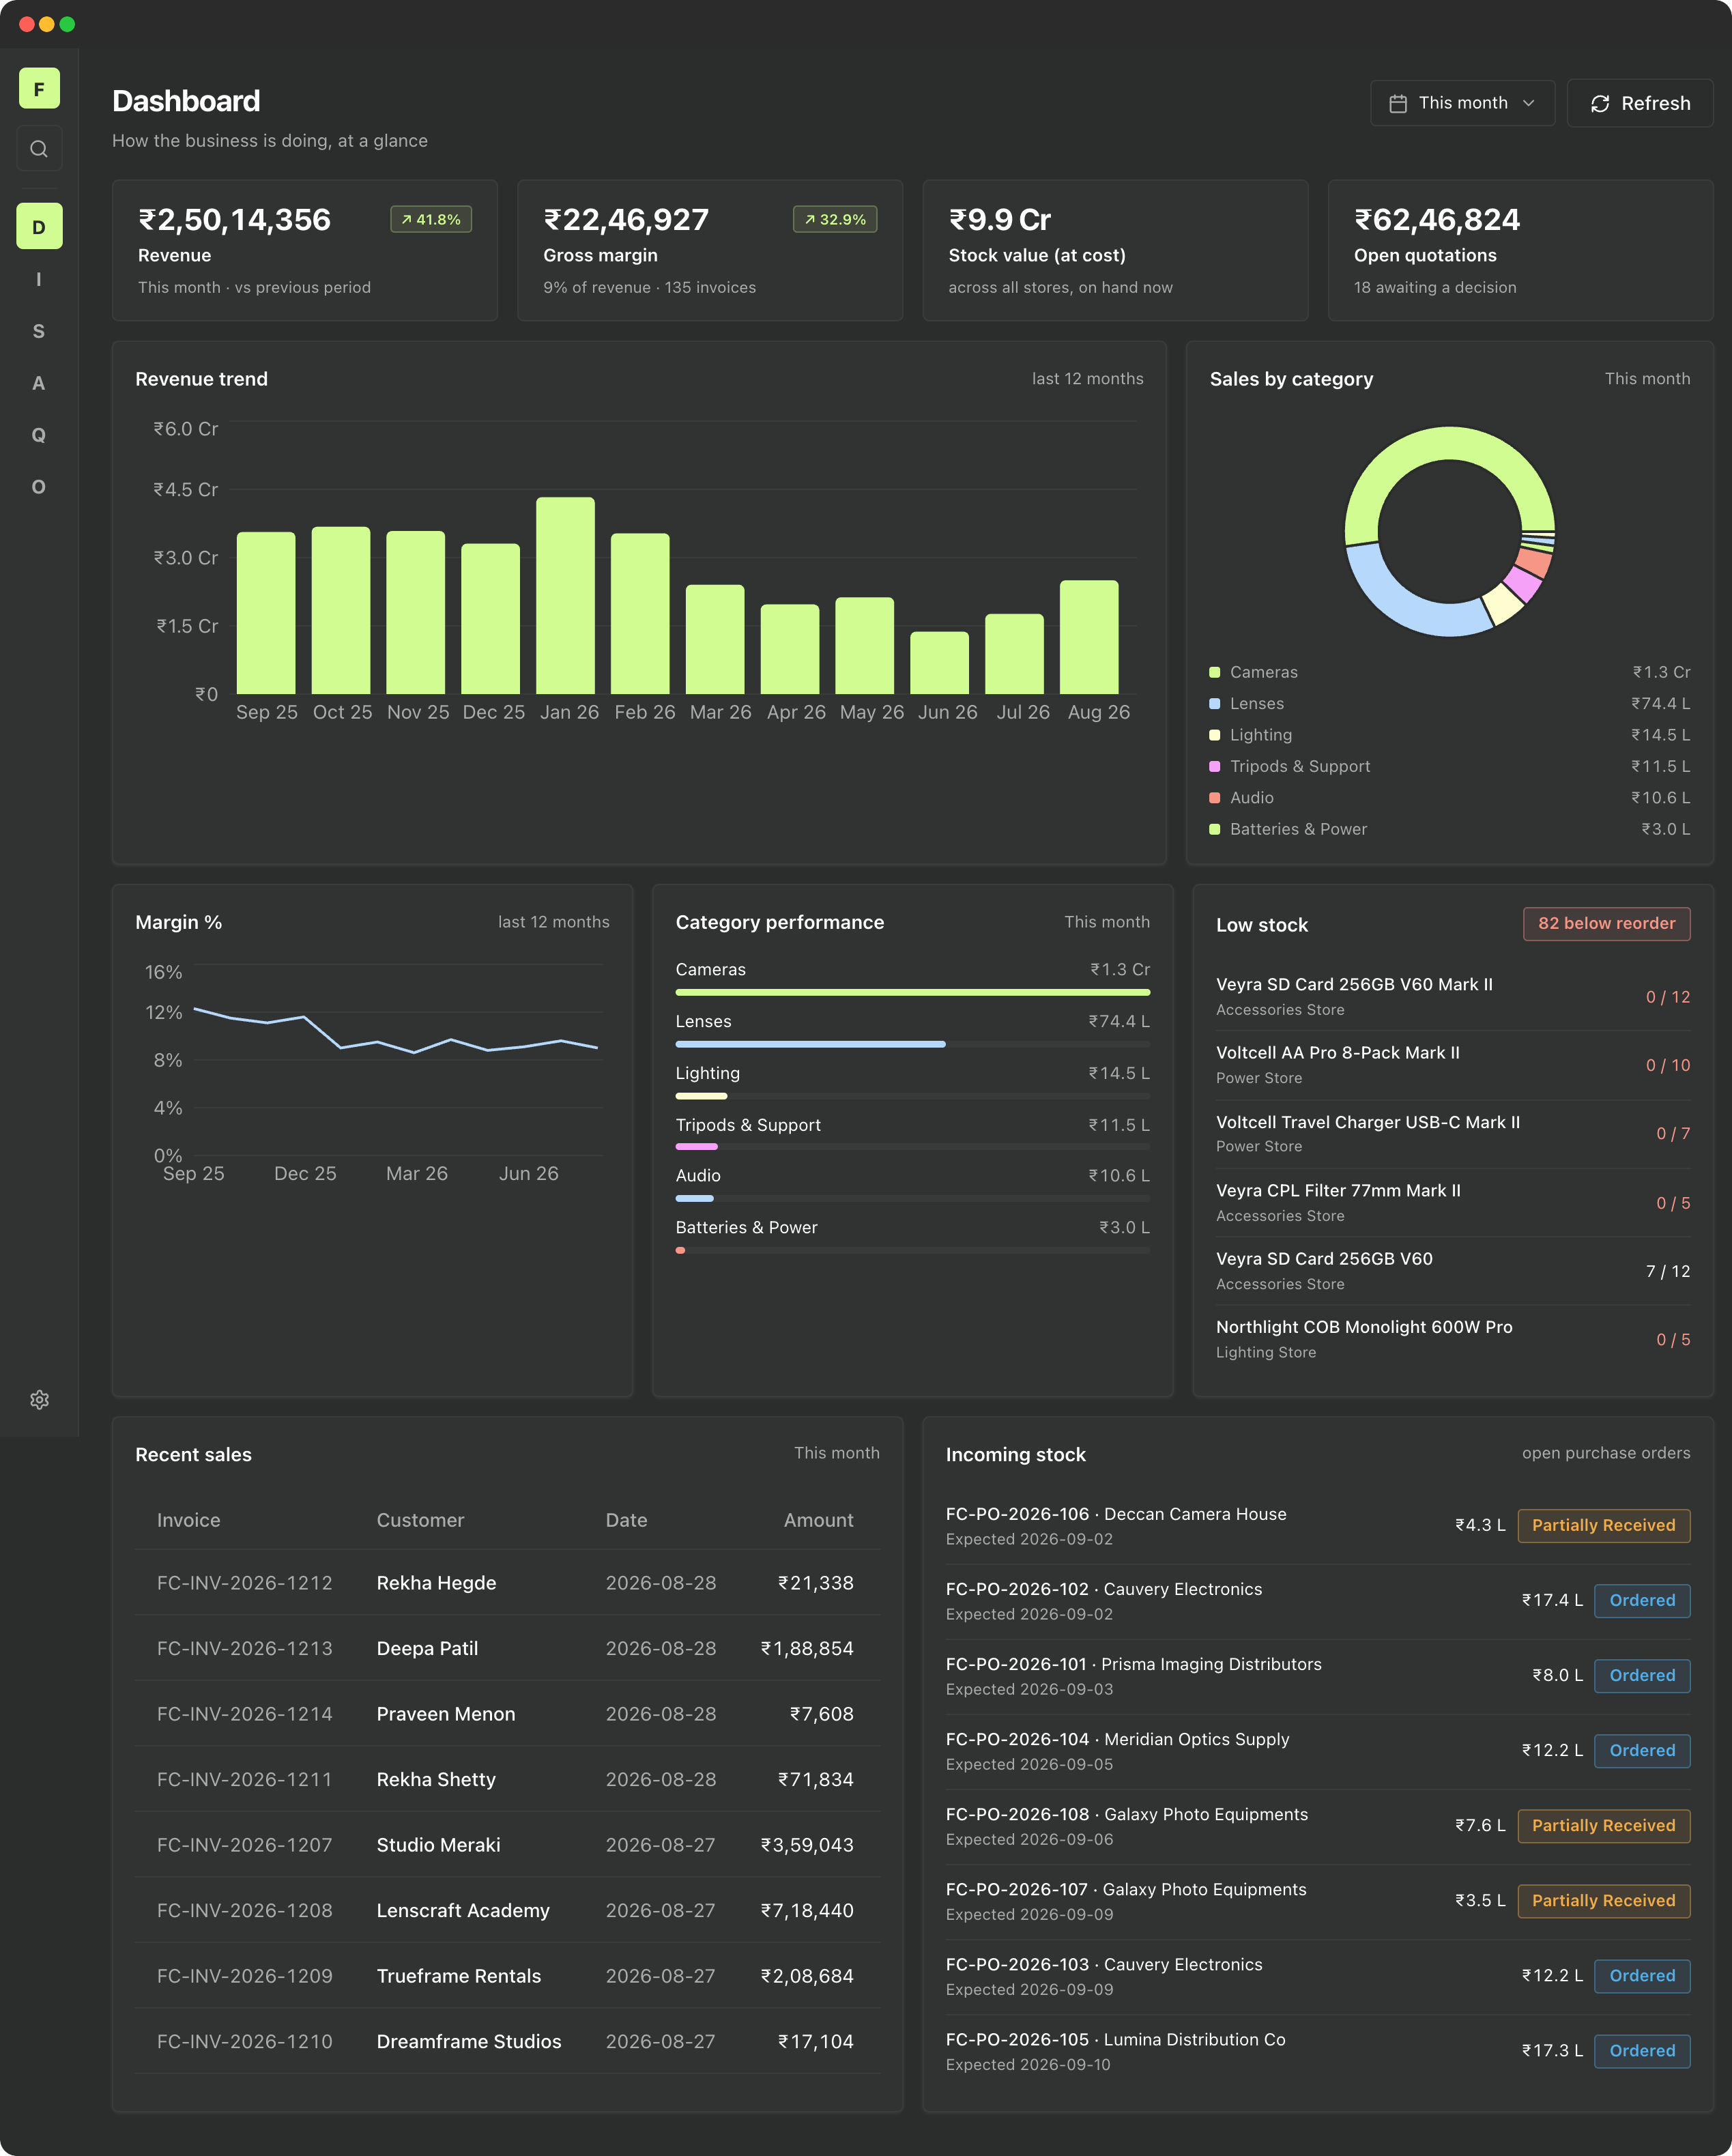Image resolution: width=1732 pixels, height=2156 pixels.
Task: Click the Stock value ₹9.9 Cr figure
Action: 999,219
